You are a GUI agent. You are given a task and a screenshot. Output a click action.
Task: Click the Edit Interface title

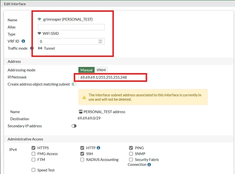coord(15,4)
